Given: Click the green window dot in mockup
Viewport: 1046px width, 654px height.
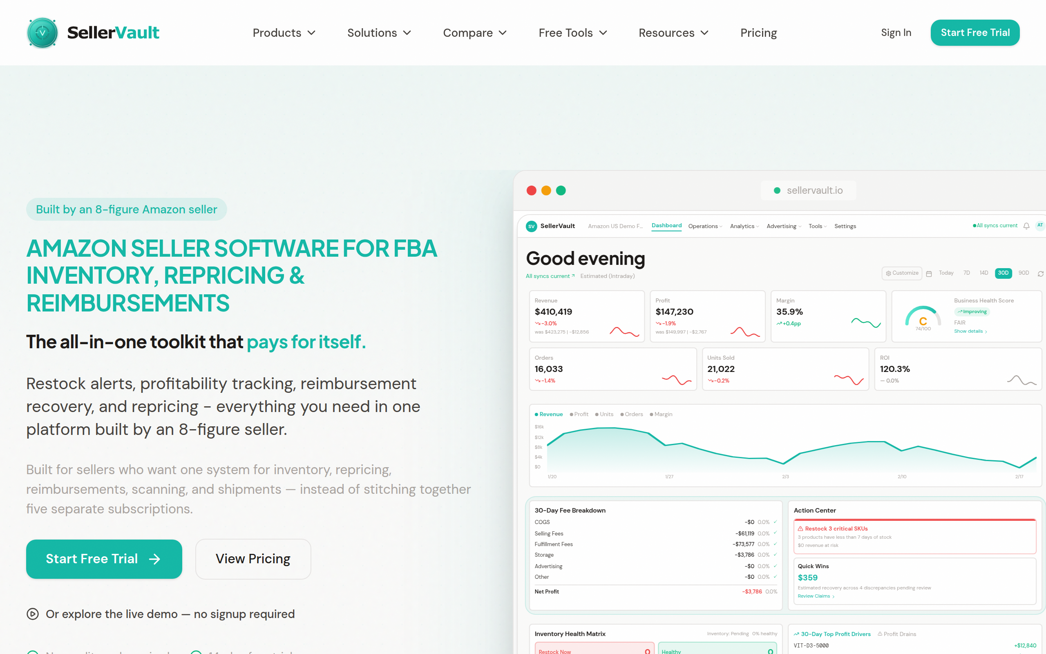Looking at the screenshot, I should pos(561,191).
